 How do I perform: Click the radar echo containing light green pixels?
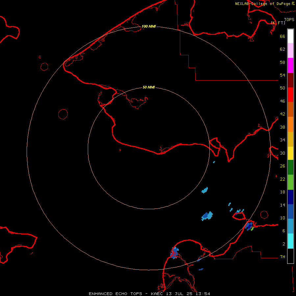pyautogui.click(x=250, y=226)
